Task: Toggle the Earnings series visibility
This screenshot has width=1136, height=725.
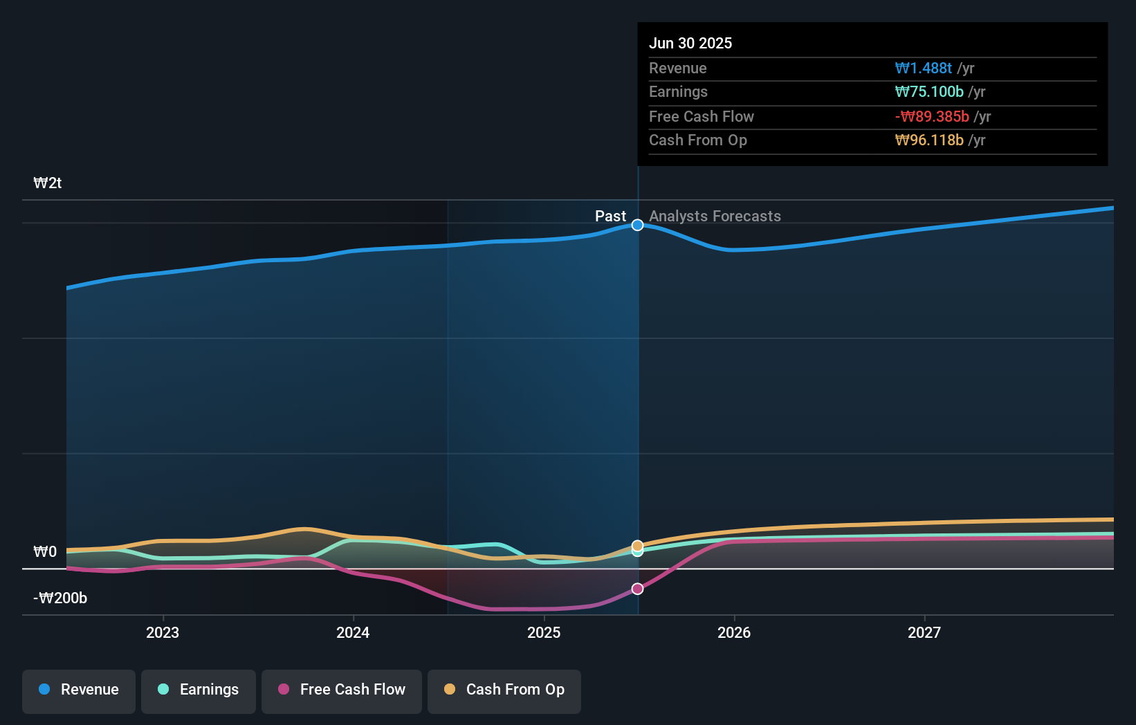Action: 199,690
